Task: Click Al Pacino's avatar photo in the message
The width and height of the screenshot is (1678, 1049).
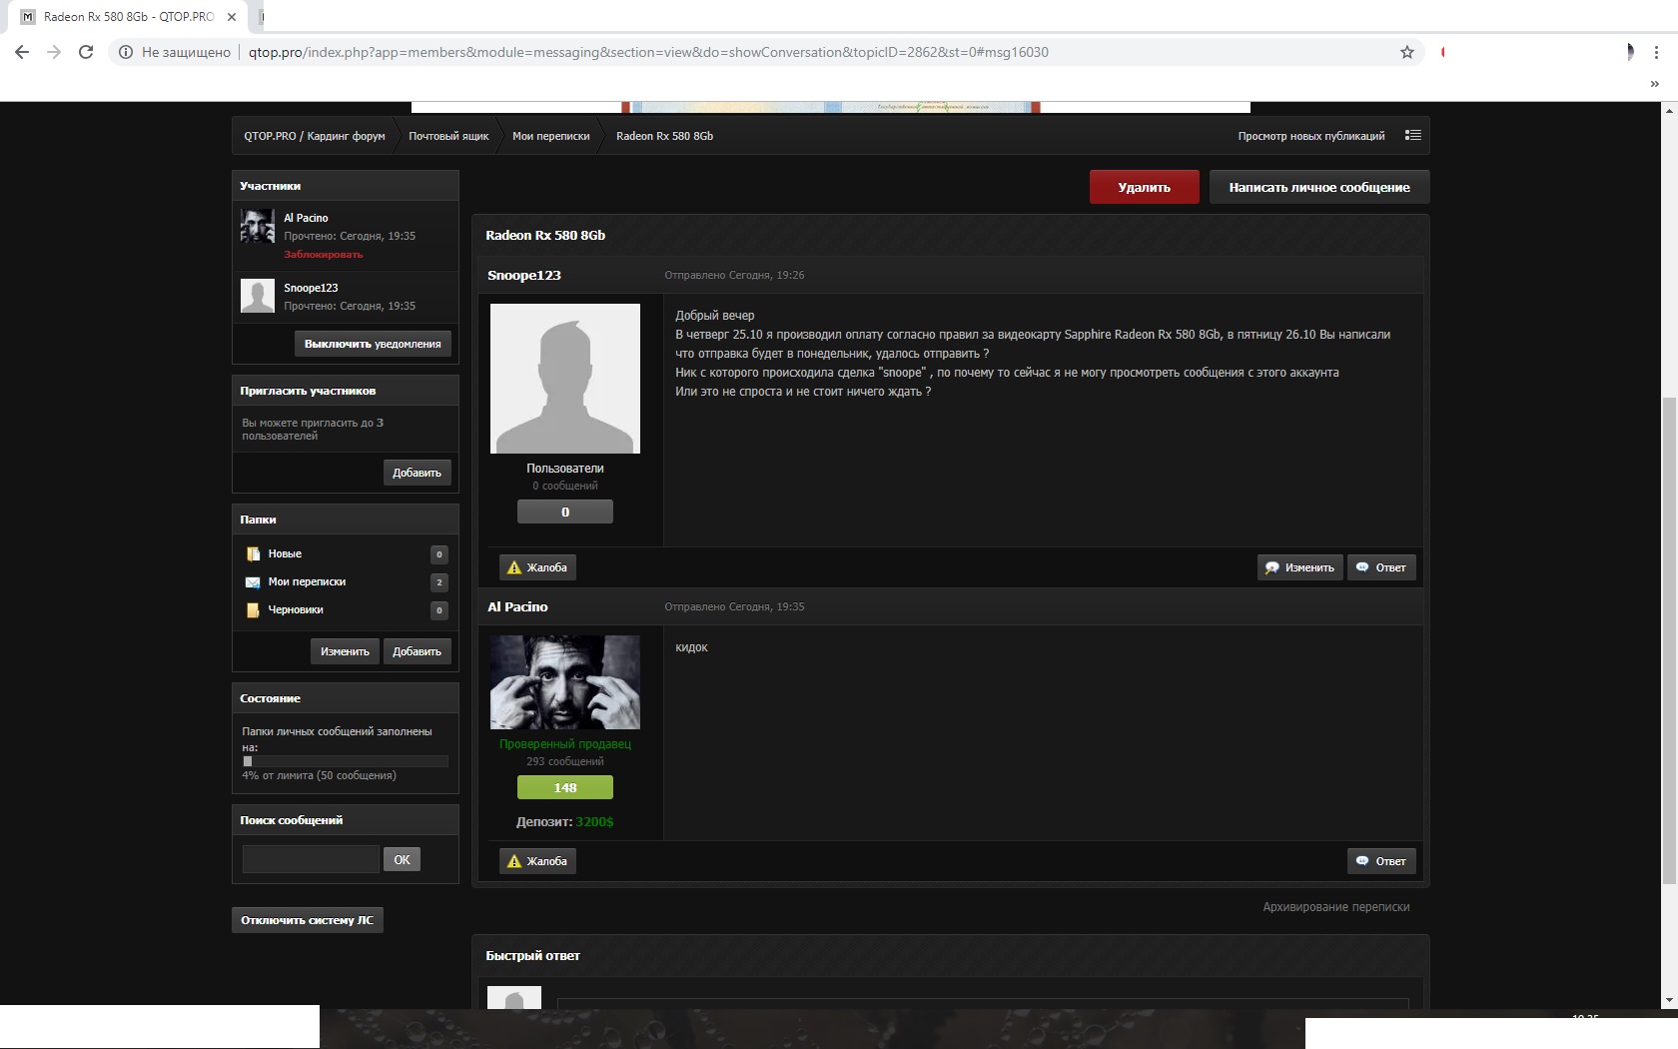Action: click(565, 682)
